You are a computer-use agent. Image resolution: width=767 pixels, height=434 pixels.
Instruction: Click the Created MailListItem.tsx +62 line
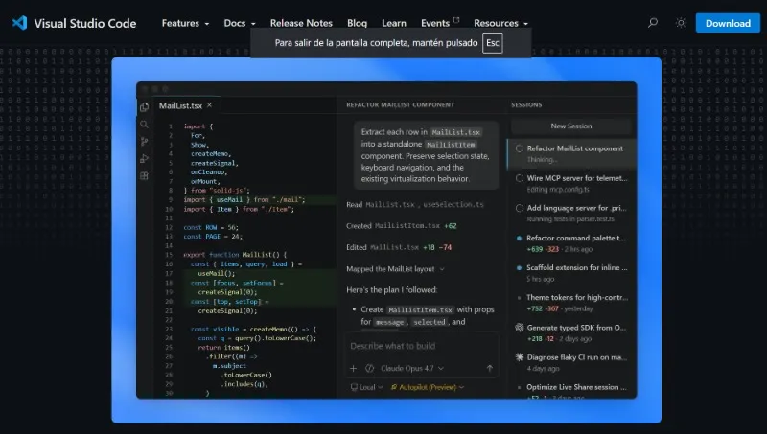coord(401,226)
